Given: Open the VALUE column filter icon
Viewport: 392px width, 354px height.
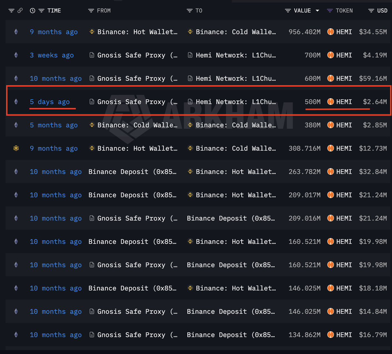Looking at the screenshot, I should (288, 10).
